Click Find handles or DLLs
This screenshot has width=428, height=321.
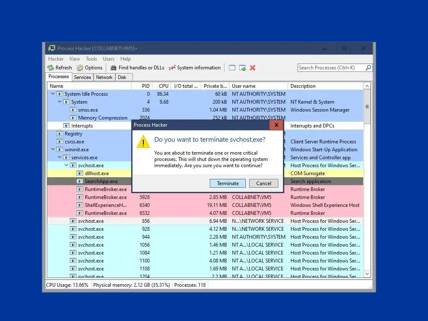pos(137,68)
